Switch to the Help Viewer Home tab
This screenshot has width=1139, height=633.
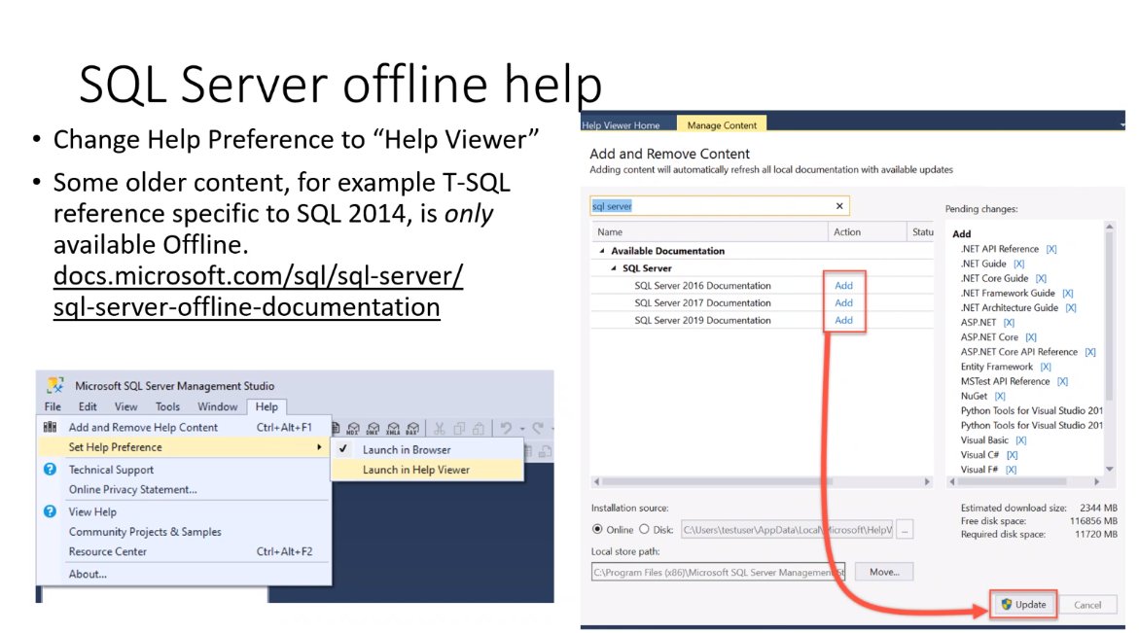622,124
